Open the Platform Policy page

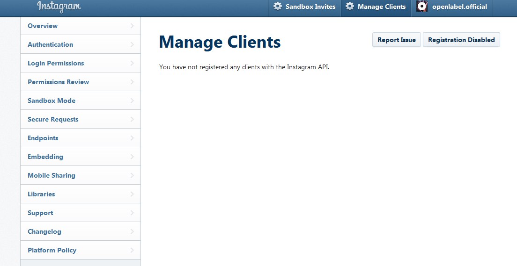coord(81,250)
